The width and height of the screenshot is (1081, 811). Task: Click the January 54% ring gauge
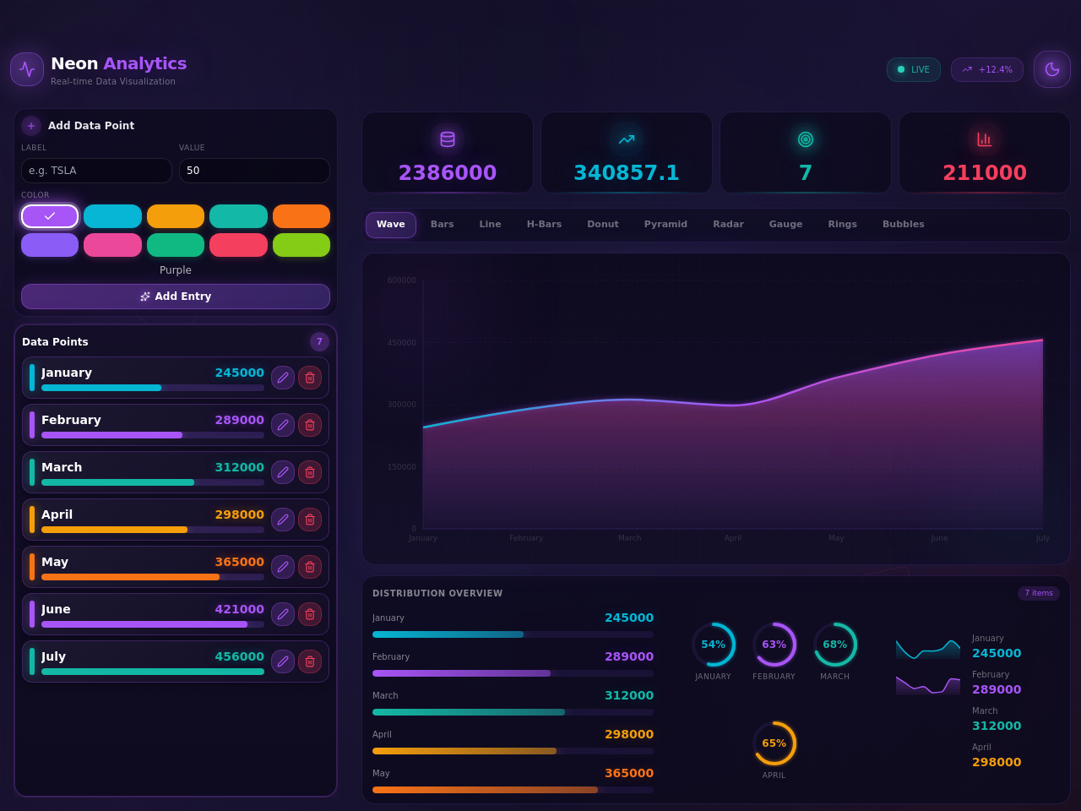point(714,645)
